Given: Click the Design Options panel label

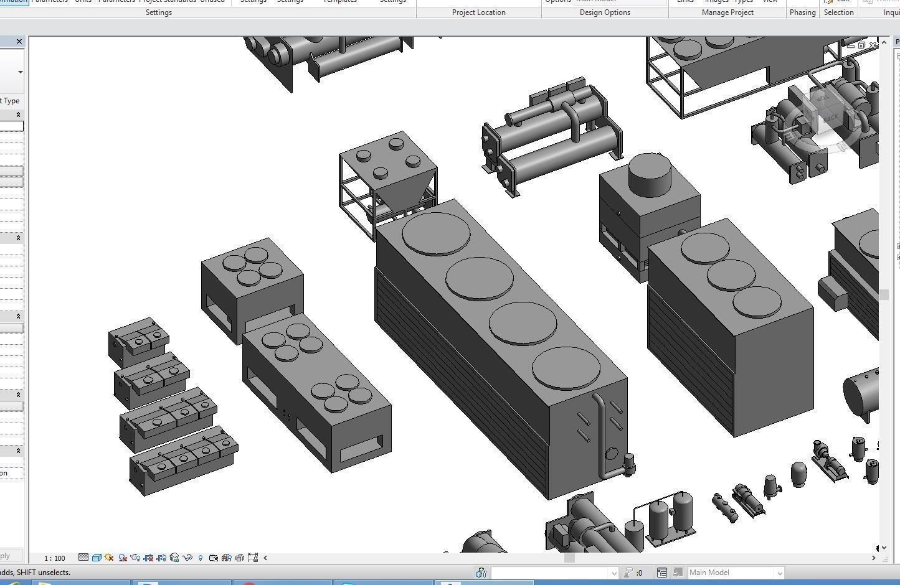Looking at the screenshot, I should (x=604, y=12).
